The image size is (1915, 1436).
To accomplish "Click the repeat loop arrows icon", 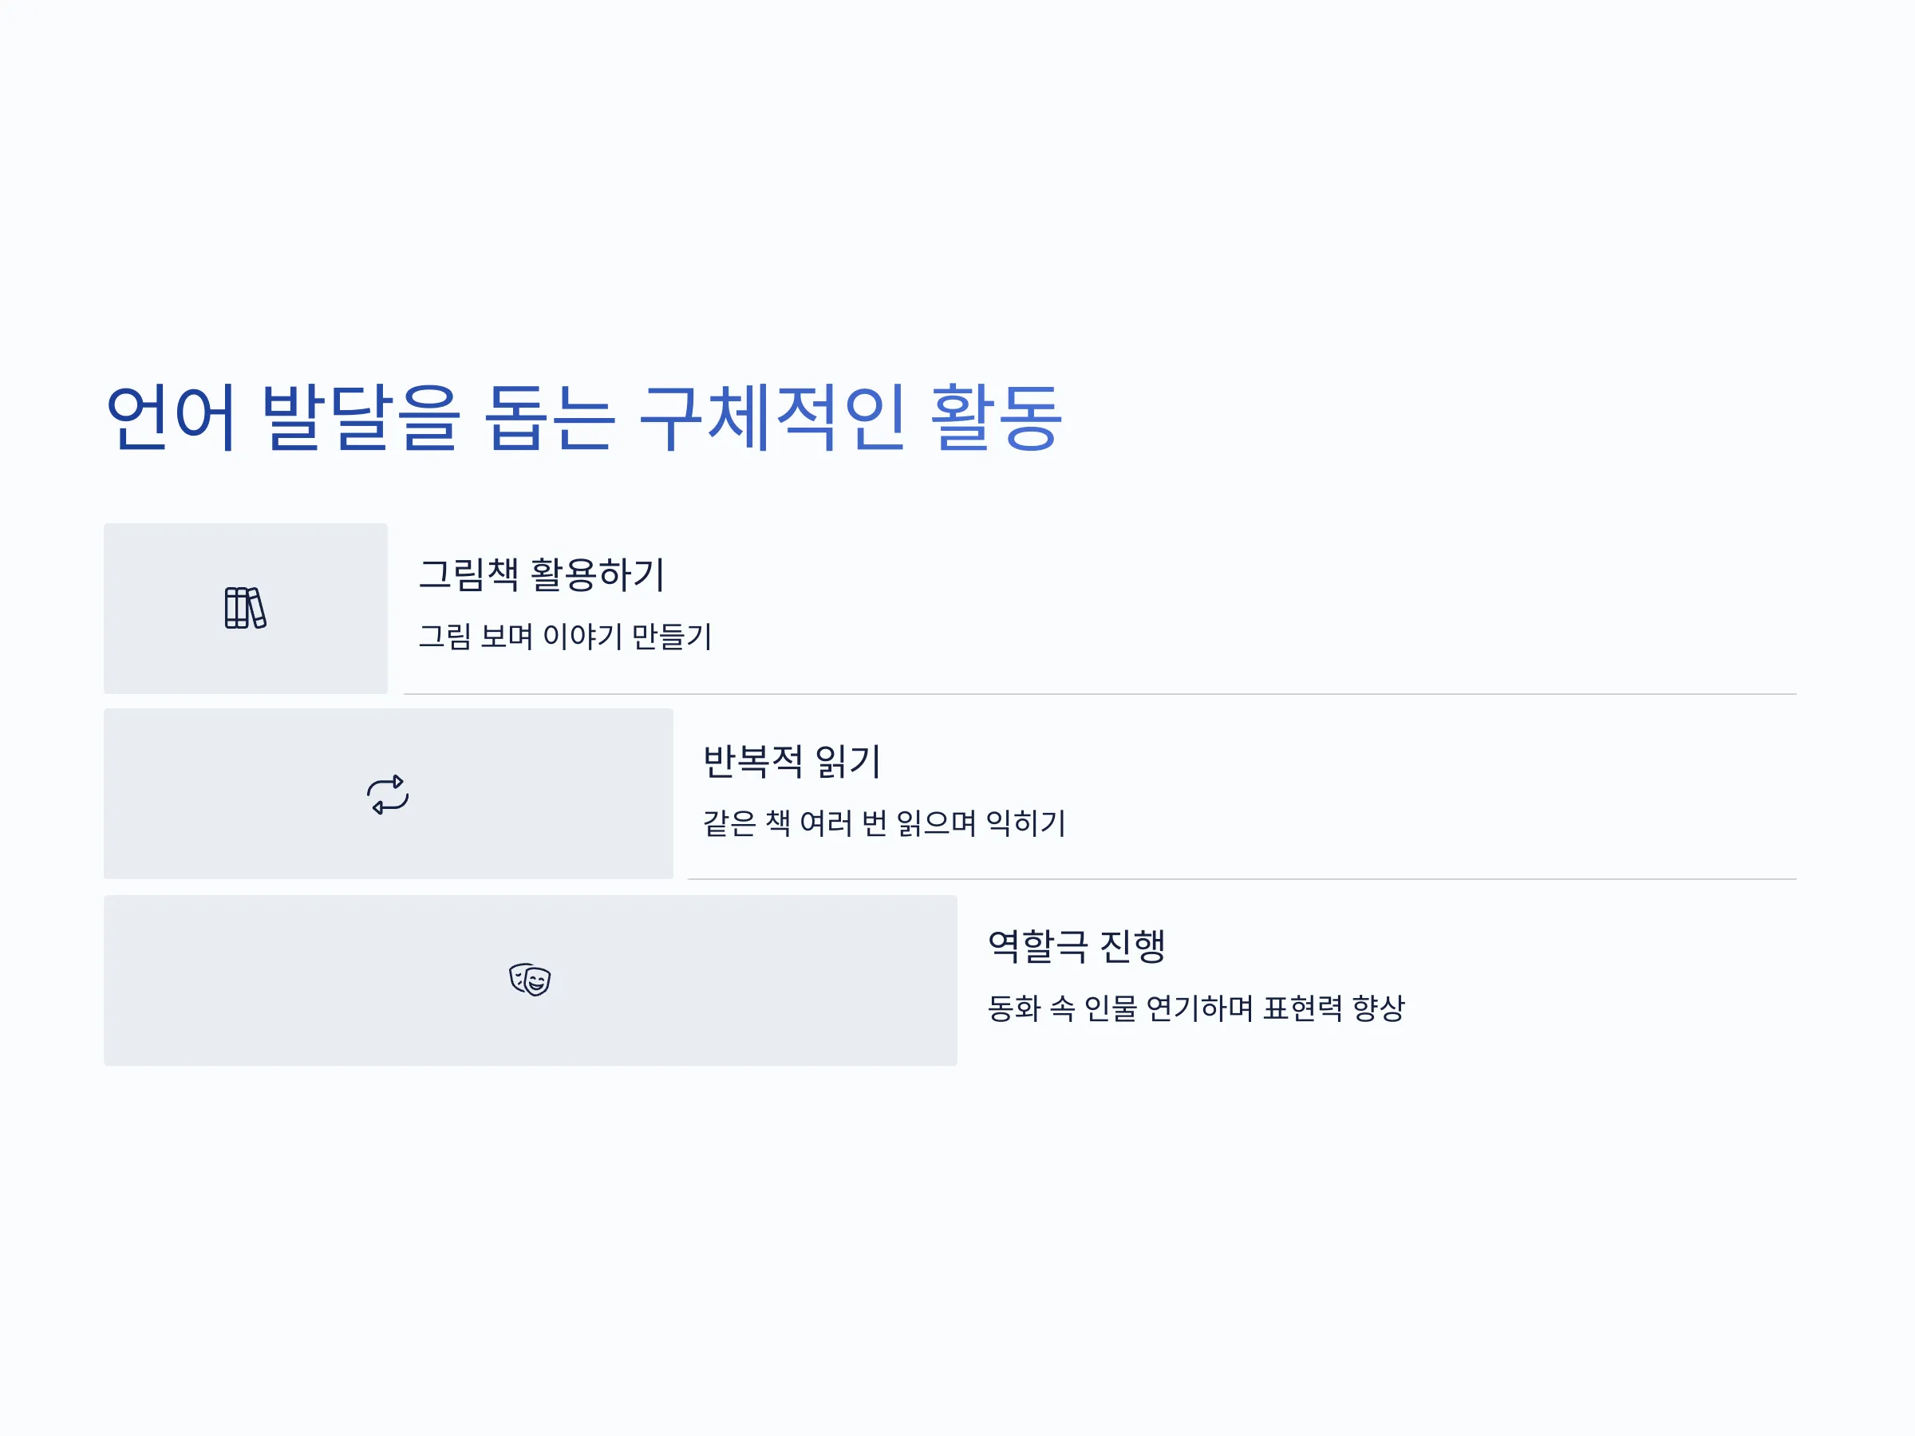I will click(x=388, y=795).
